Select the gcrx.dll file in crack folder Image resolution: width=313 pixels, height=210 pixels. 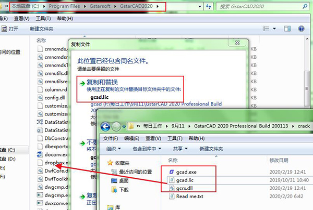pyautogui.click(x=181, y=188)
